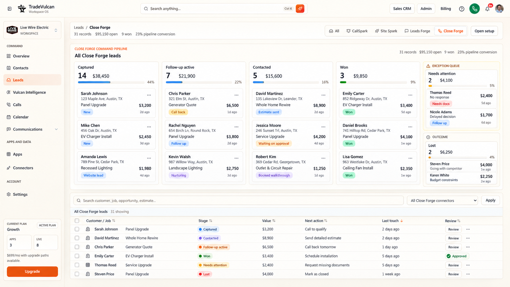Check the Chris Parker row checkbox
This screenshot has width=510, height=287.
point(77,247)
